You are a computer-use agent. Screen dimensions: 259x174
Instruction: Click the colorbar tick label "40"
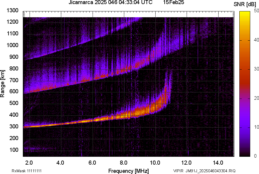[256, 40]
